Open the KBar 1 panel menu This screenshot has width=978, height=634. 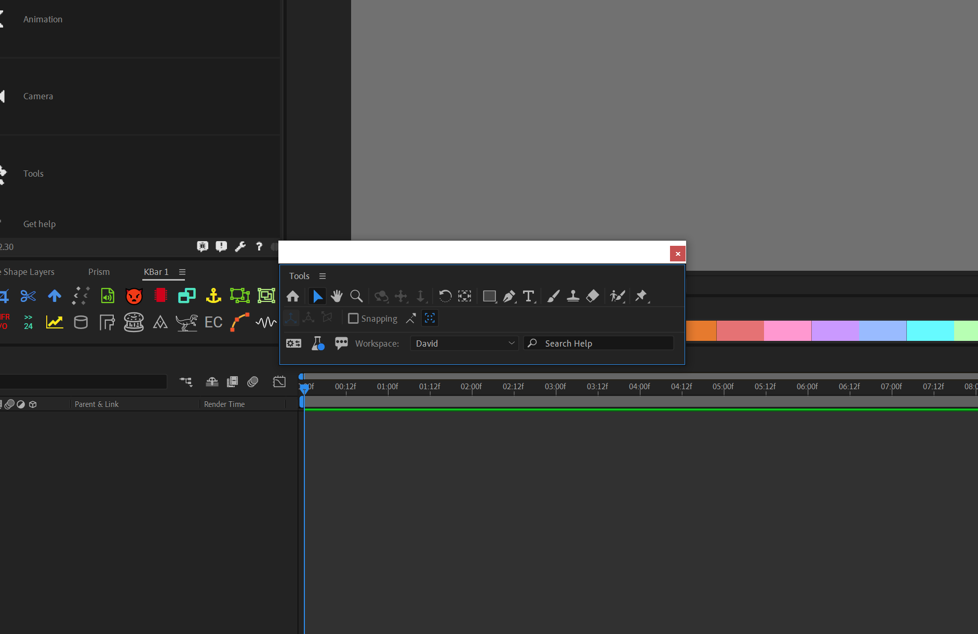[182, 272]
